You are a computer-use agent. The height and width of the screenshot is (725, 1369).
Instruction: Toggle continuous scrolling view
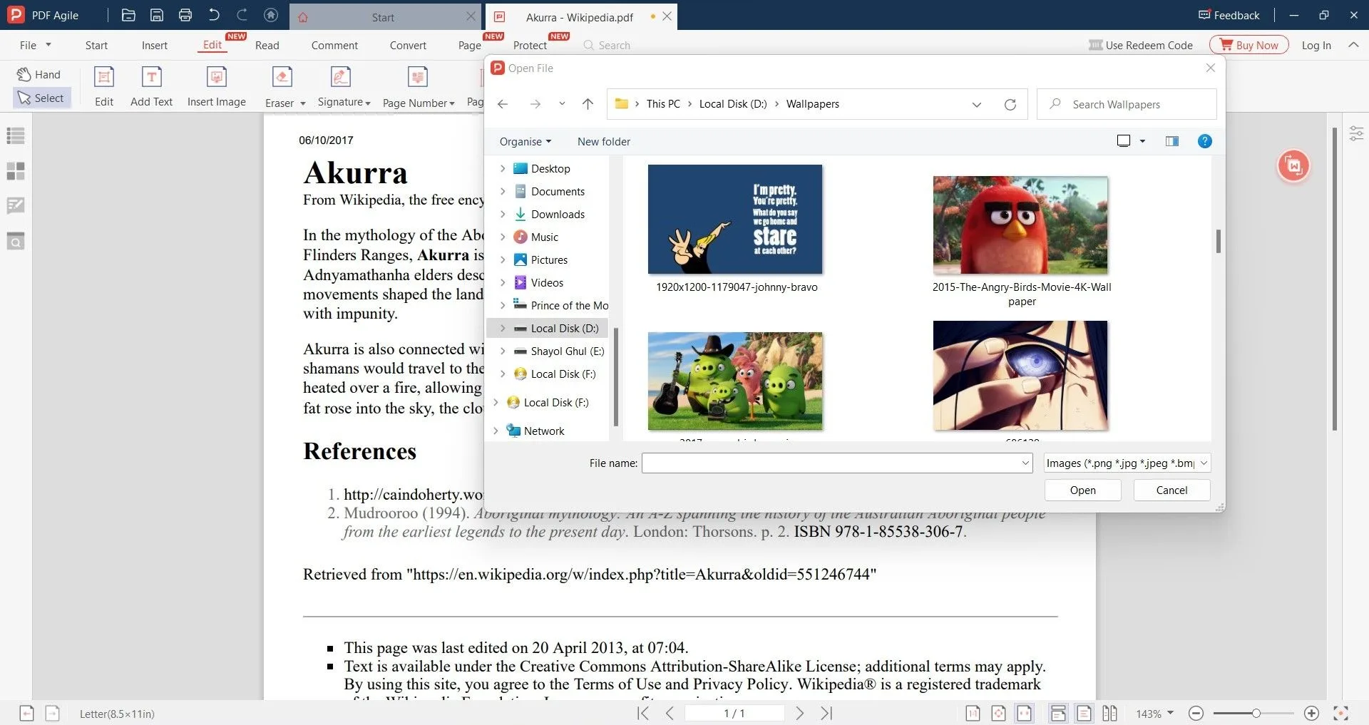tap(1058, 713)
